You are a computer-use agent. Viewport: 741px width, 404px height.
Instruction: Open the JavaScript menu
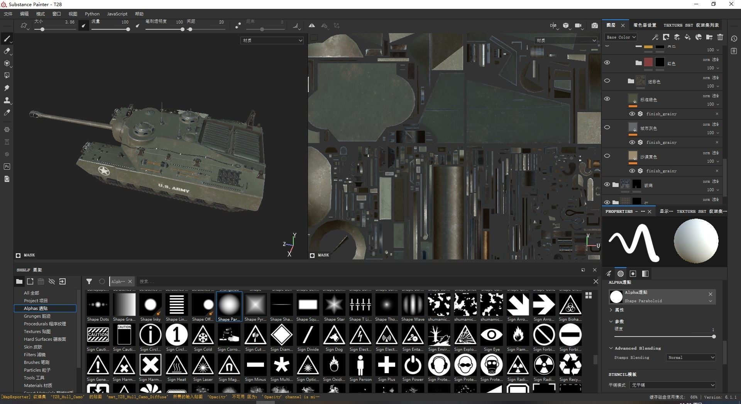[x=117, y=14]
